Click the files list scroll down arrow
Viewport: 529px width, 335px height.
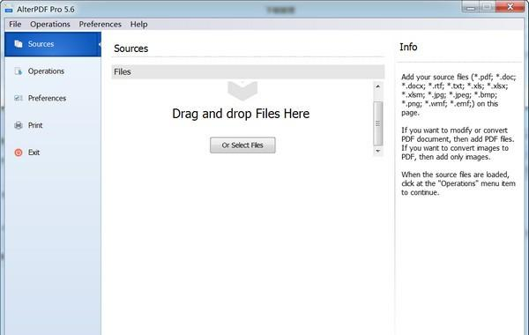tap(378, 151)
